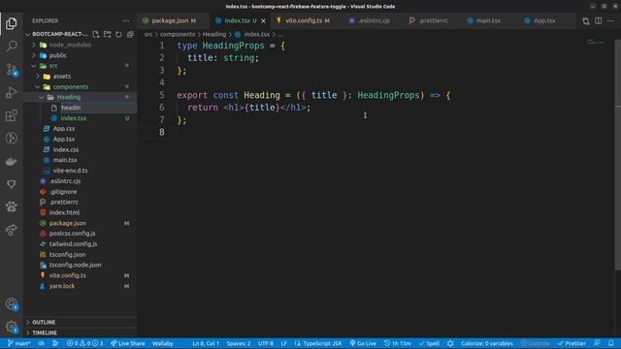This screenshot has width=621, height=349.
Task: Collapse the src folder
Action: [x=34, y=66]
